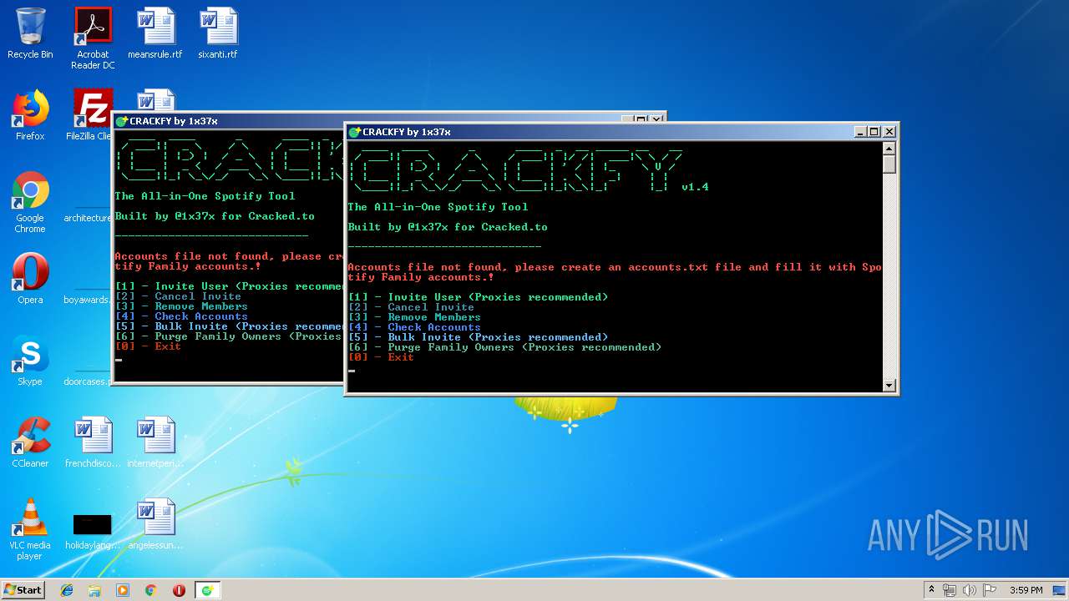Click '[6] - Purge Family Owners' front window
1069x601 pixels.
point(504,347)
